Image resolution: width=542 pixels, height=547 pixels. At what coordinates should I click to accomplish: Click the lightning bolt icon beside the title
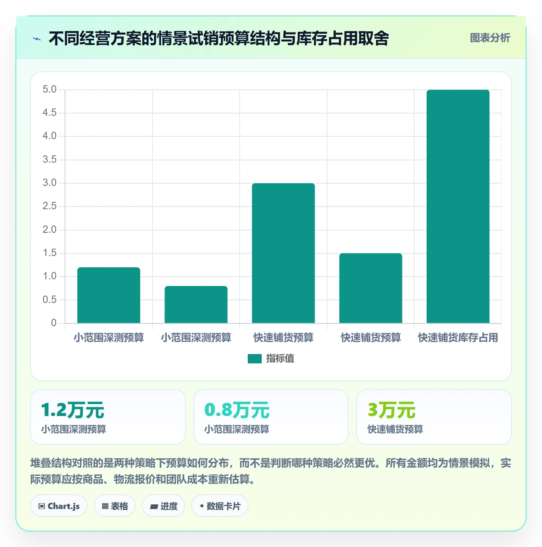point(37,39)
